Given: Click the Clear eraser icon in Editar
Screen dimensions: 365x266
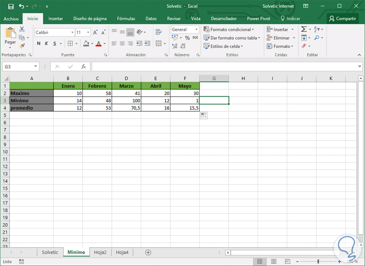Looking at the screenshot, I should [x=304, y=46].
